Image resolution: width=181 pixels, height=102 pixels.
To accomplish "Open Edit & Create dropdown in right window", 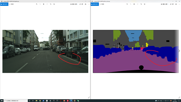I will click(x=165, y=4).
